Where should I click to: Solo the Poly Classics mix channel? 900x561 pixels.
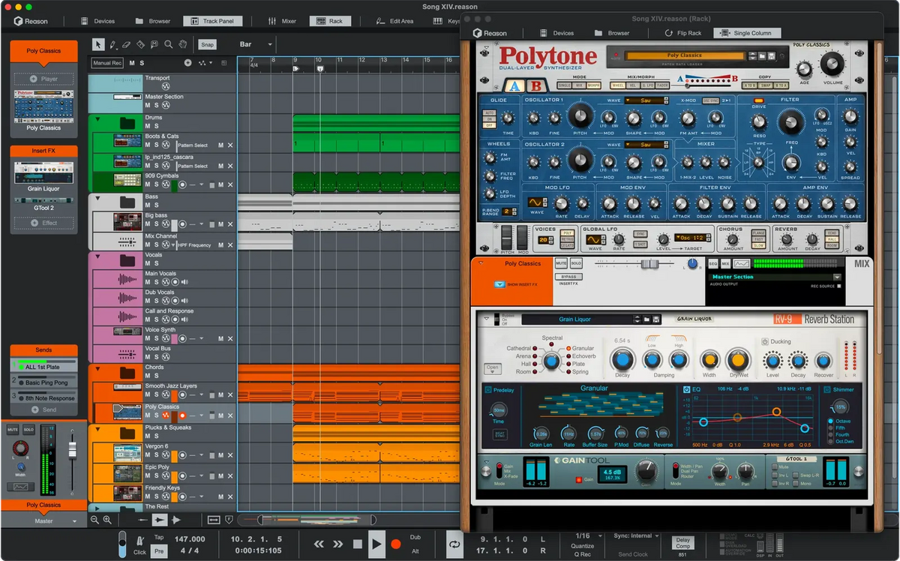pyautogui.click(x=576, y=264)
